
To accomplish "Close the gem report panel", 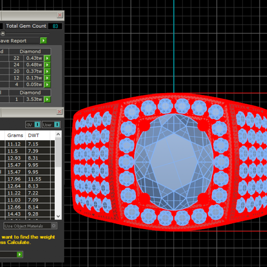I will (x=60, y=16).
